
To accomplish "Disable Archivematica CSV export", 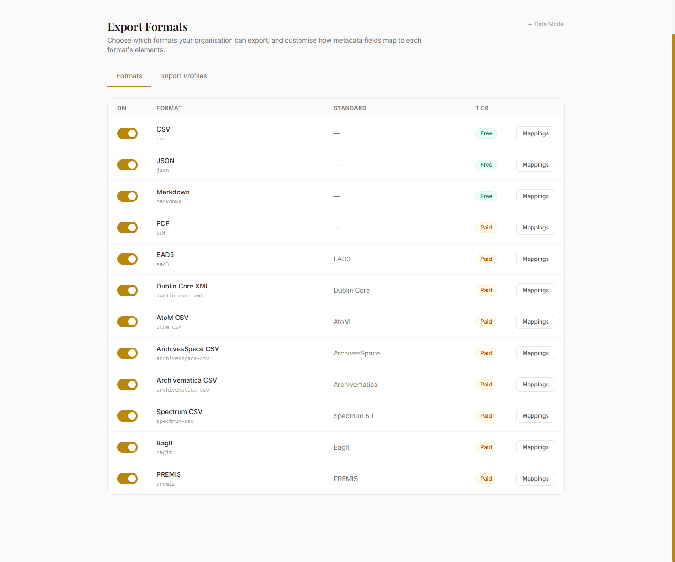I will (127, 385).
